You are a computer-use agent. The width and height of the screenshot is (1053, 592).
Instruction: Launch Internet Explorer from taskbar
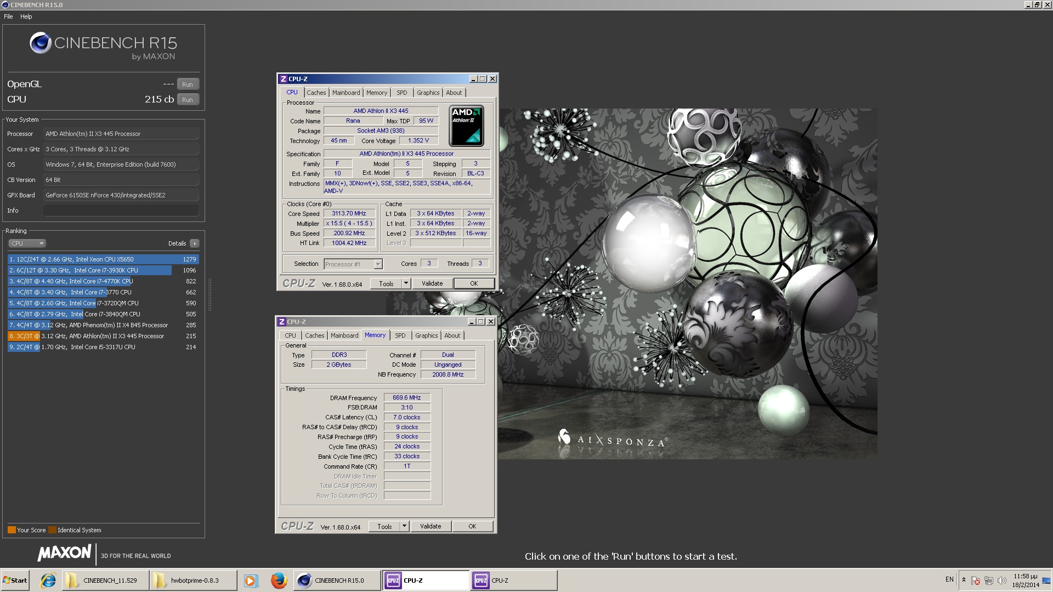coord(48,580)
